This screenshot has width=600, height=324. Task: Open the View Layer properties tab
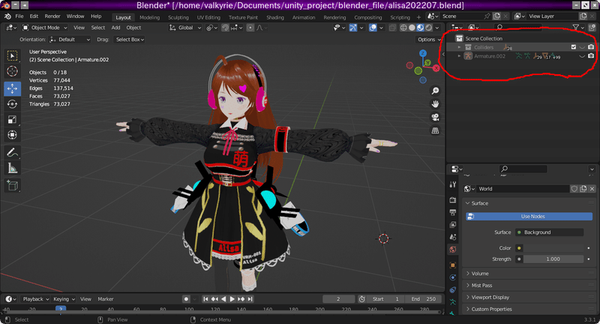453,224
